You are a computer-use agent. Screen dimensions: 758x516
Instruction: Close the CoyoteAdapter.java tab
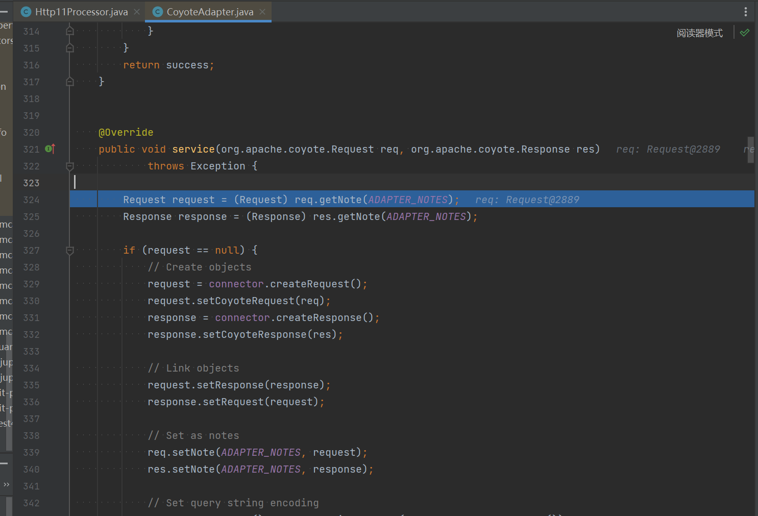(262, 12)
